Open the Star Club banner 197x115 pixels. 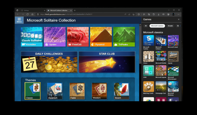coord(107,62)
